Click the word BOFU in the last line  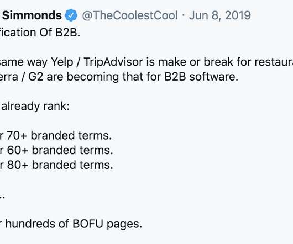88,224
